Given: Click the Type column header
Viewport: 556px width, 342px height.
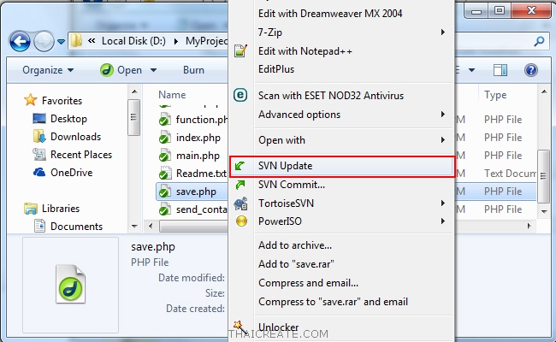Looking at the screenshot, I should coord(495,95).
